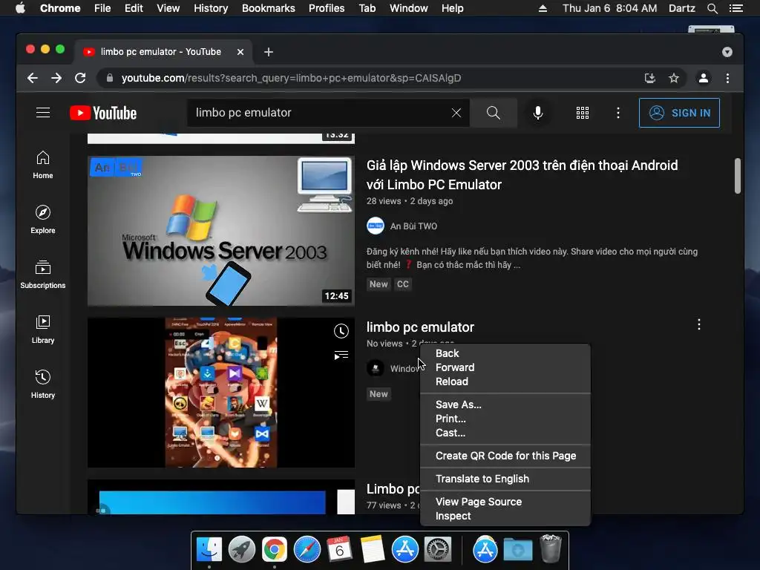Click the browser back arrow
Image resolution: width=760 pixels, height=570 pixels.
click(33, 78)
